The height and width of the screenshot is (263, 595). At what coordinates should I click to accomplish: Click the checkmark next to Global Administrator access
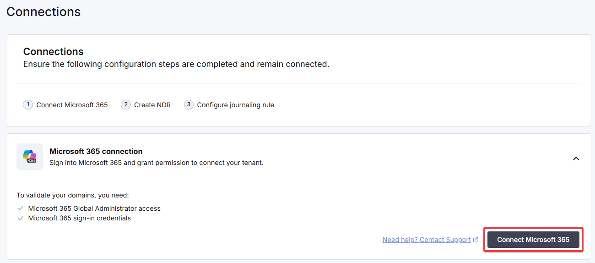coord(21,208)
